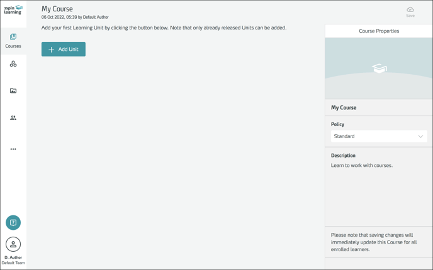Save the course using cloud icon
Screen dimensions: 433x270
click(410, 11)
